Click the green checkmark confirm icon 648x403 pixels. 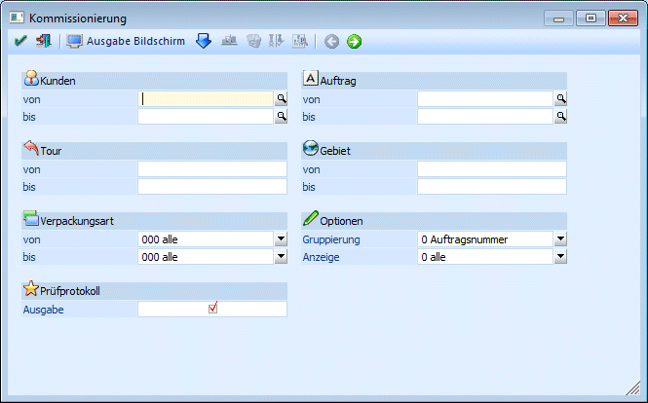pos(20,41)
